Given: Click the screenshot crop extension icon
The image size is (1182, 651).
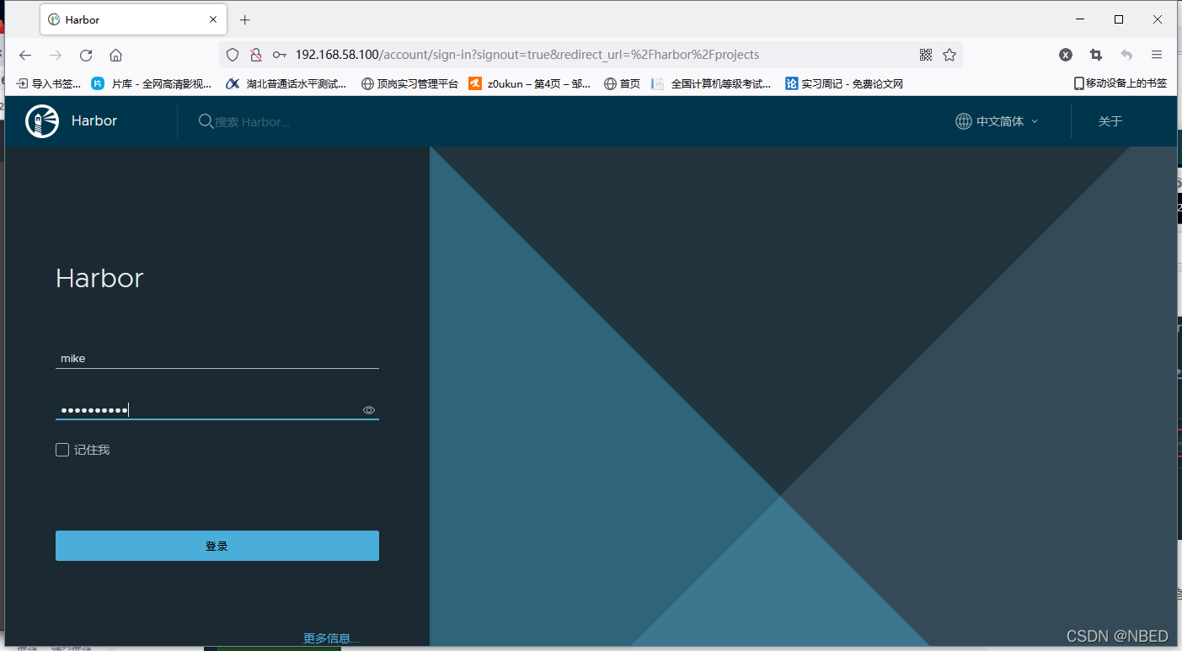Looking at the screenshot, I should pyautogui.click(x=1096, y=55).
